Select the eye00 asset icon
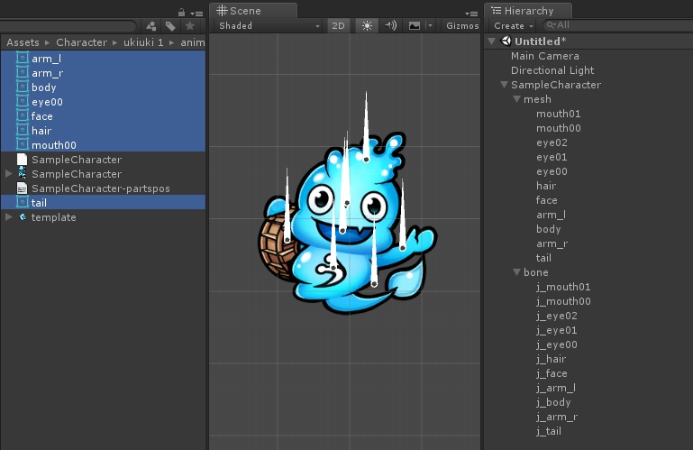The height and width of the screenshot is (450, 693). 23,101
